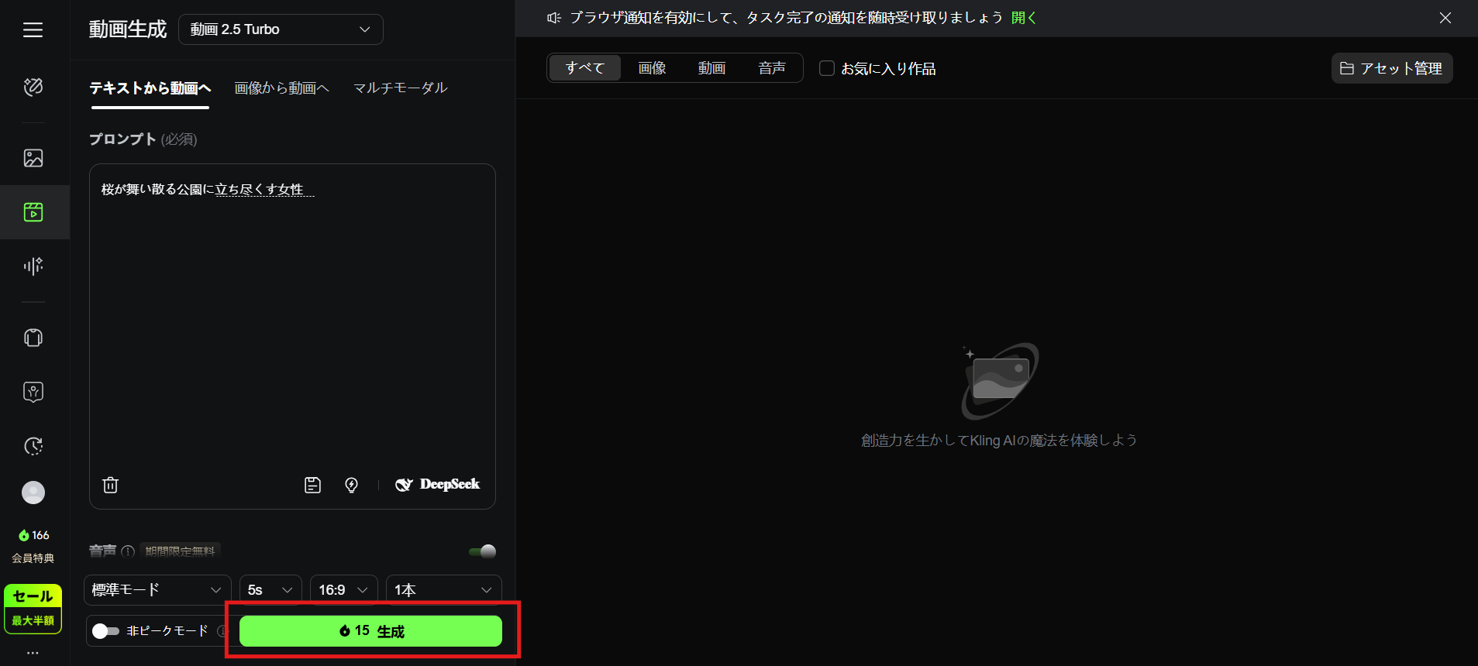Screen dimensions: 1478x666
Task: Open アセット管理 button
Action: 1391,68
